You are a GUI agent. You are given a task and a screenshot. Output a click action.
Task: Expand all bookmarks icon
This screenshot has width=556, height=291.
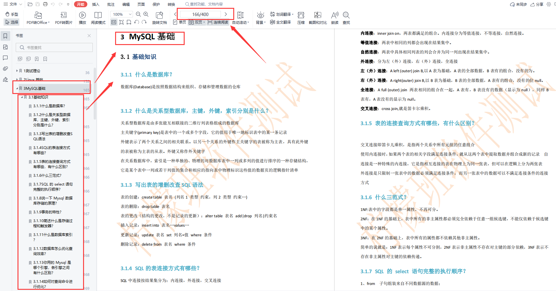click(20, 59)
